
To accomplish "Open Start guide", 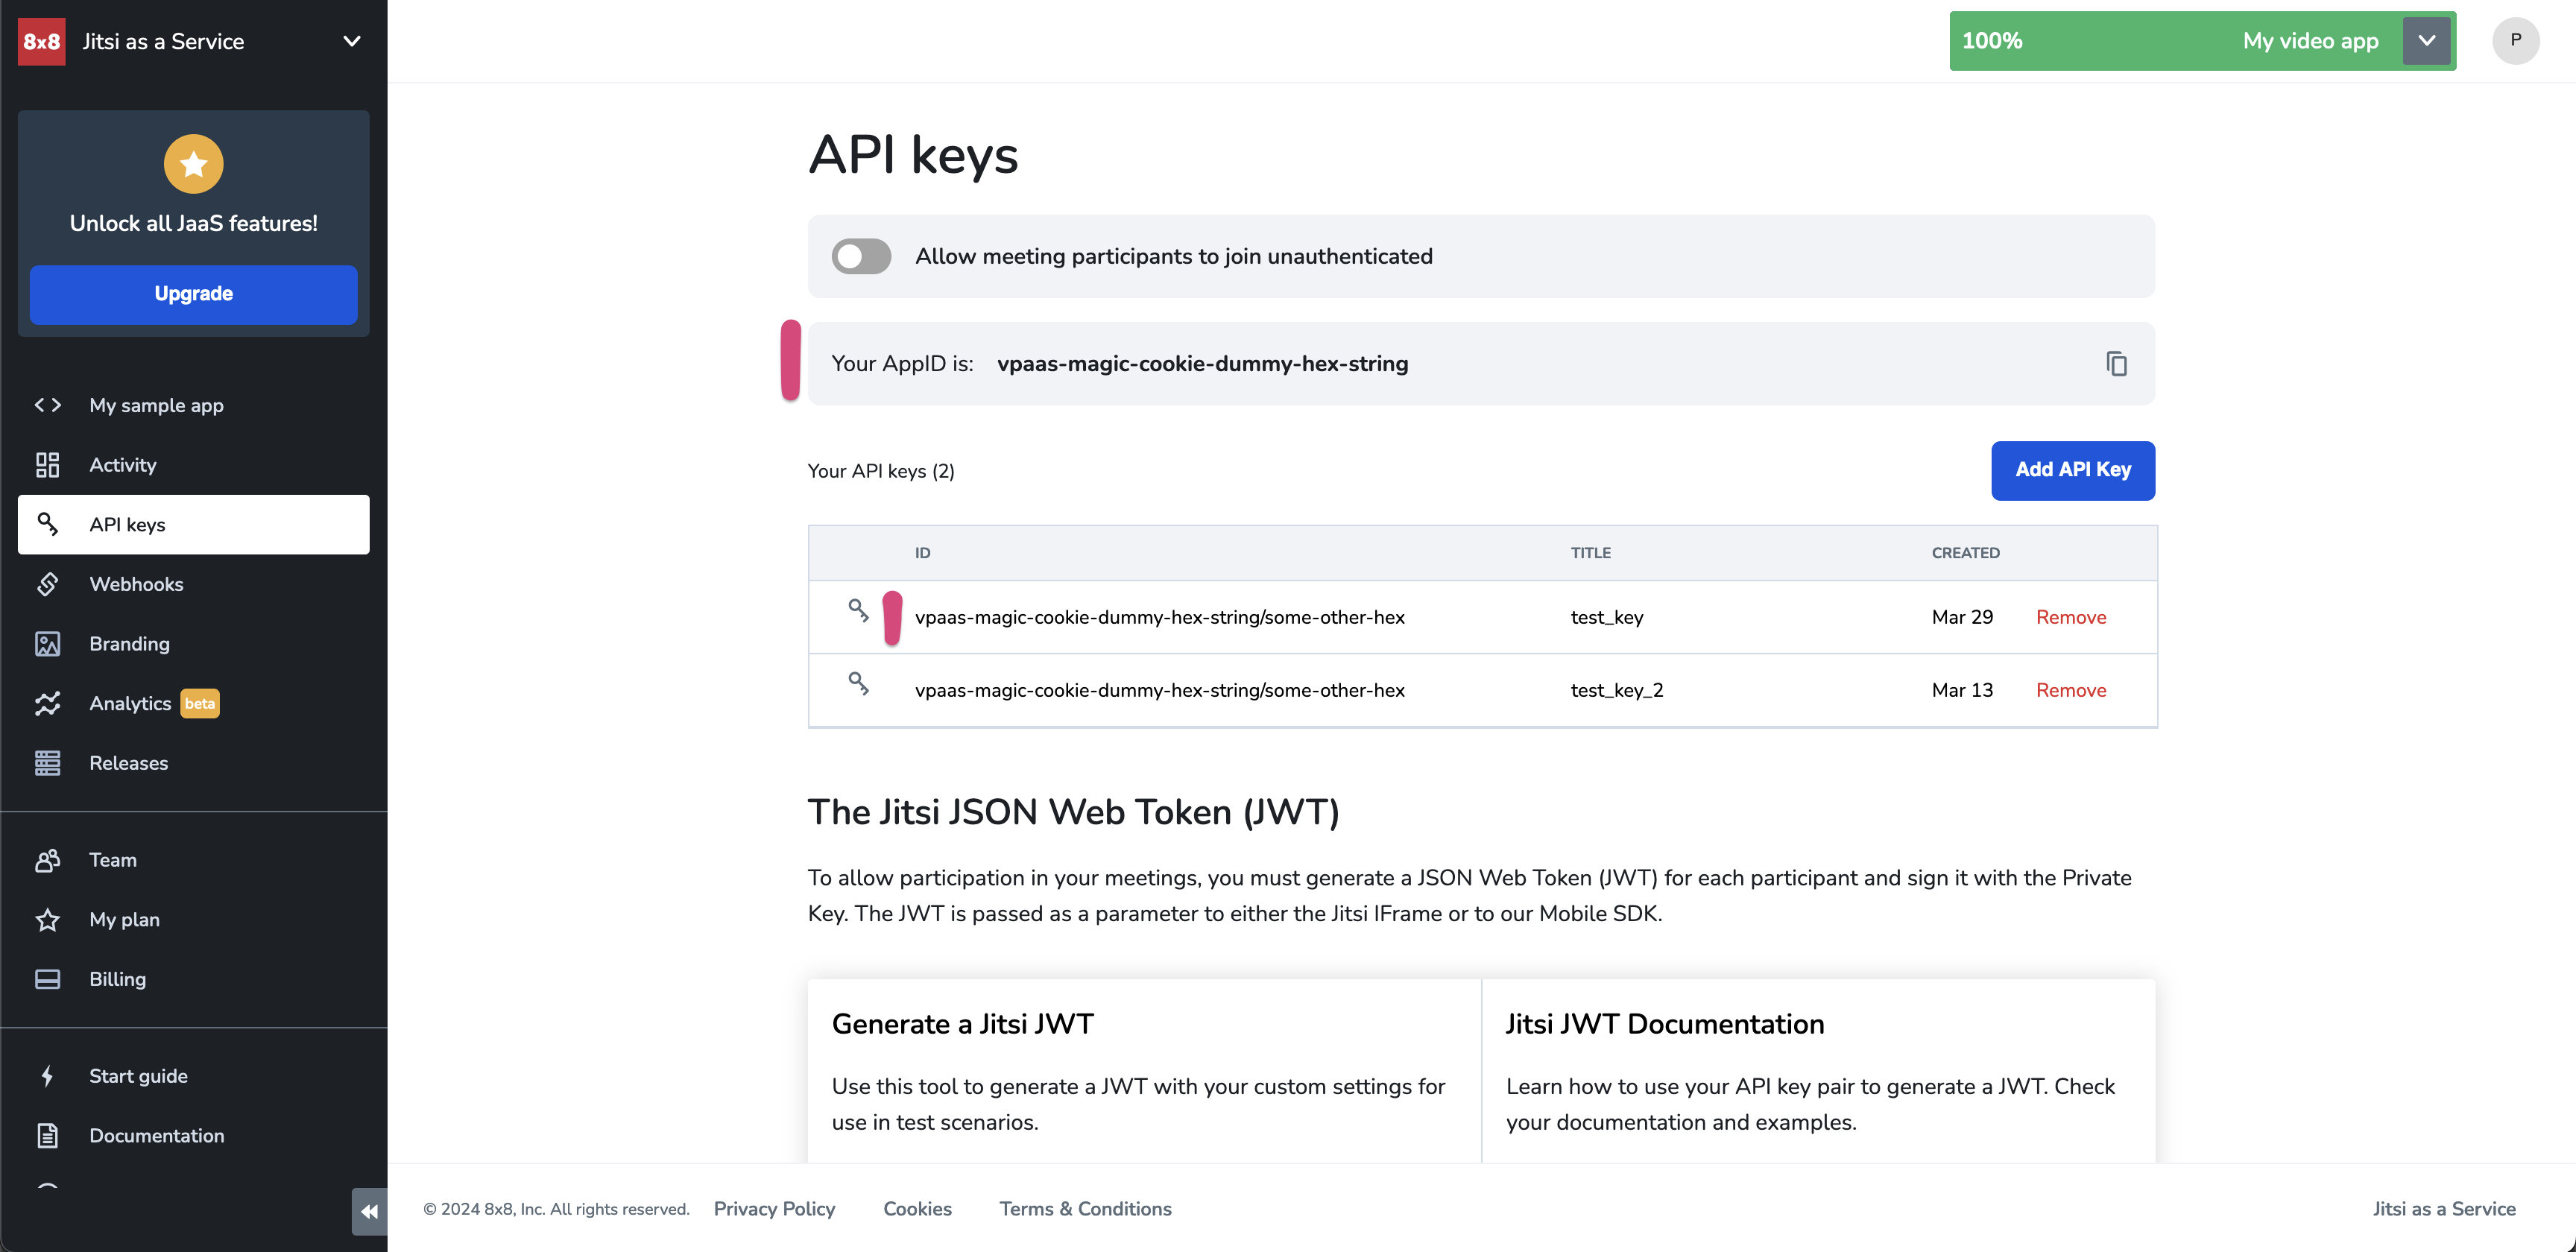I will pos(193,1076).
